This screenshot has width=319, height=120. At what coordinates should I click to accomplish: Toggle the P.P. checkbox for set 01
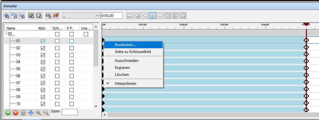pyautogui.click(x=71, y=41)
